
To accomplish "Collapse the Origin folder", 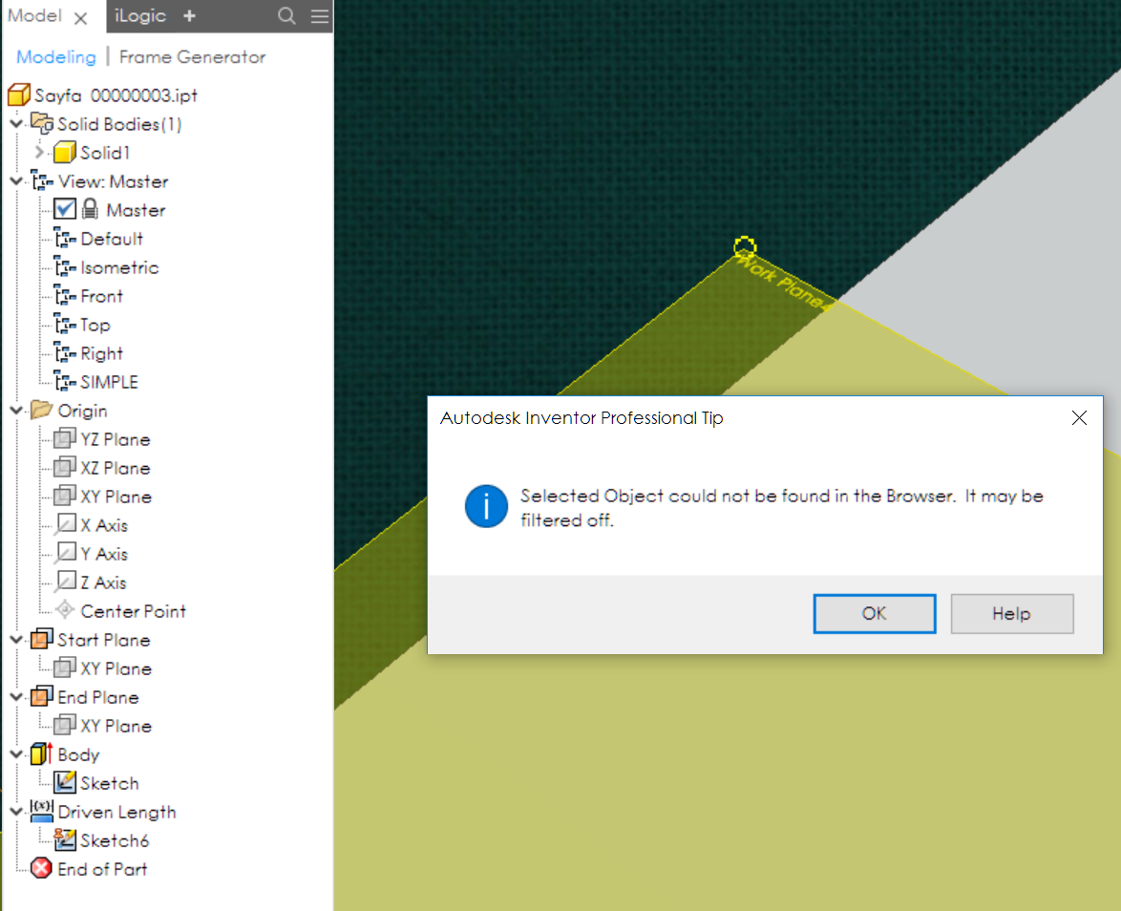I will coord(14,410).
